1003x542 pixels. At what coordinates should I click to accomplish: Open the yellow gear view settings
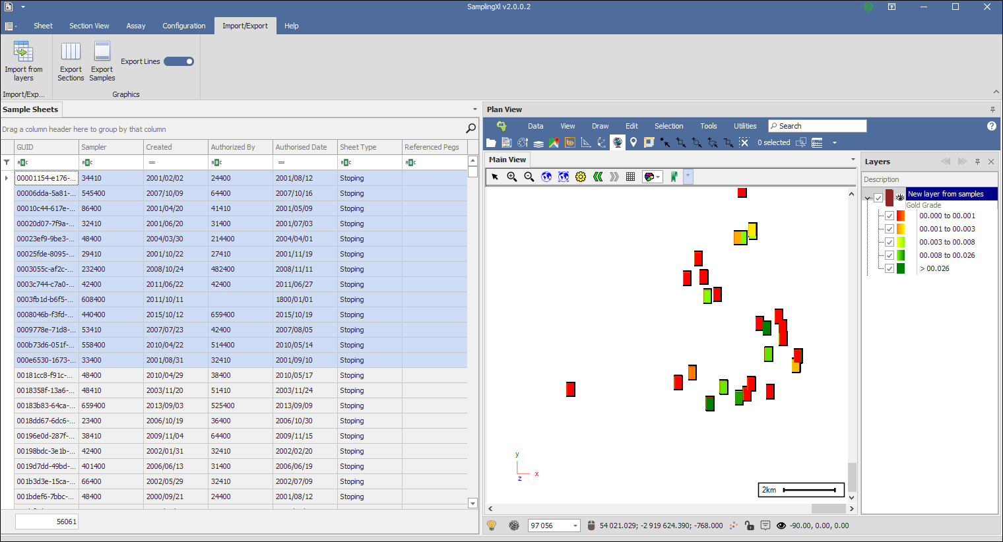click(x=581, y=177)
